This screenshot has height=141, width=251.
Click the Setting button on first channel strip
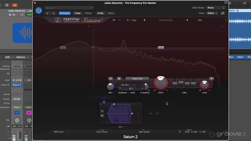pyautogui.click(x=17, y=66)
